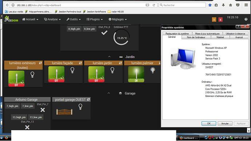This screenshot has width=251, height=141.
Task: Select the Général tab
Action: (x=172, y=37)
